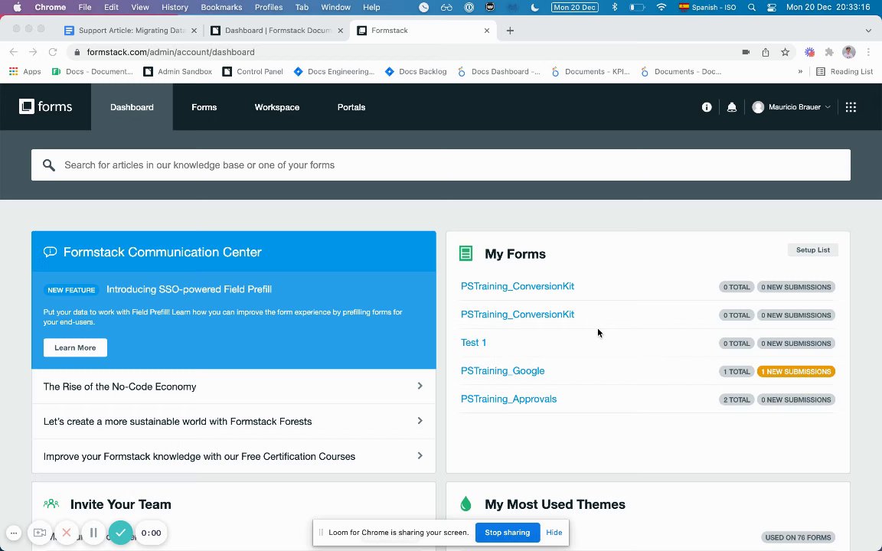This screenshot has height=551, width=882.
Task: Click the site lock icon in address bar
Action: pos(77,52)
